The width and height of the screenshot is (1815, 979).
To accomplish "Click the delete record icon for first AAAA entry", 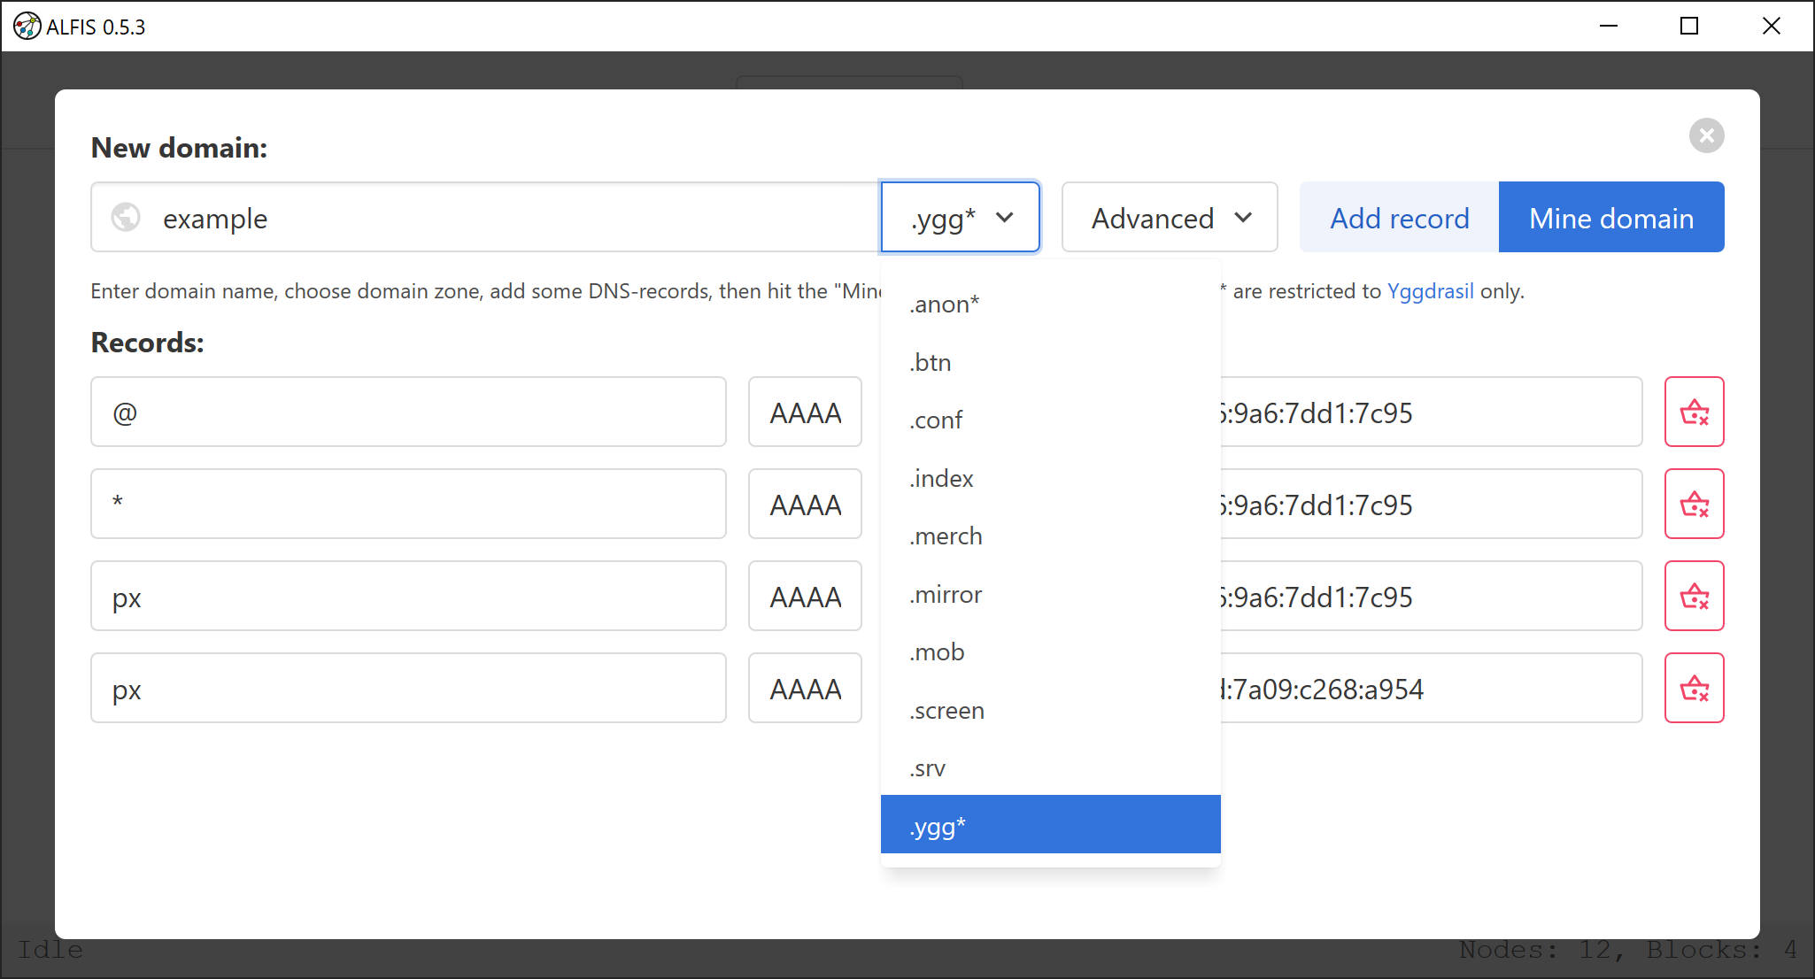I will pyautogui.click(x=1697, y=412).
